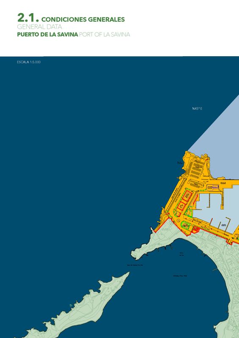Image resolution: width=239 pixels, height=338 pixels.
Task: Select the PUERTO DE LA SAVINA heading
Action: pos(47,35)
